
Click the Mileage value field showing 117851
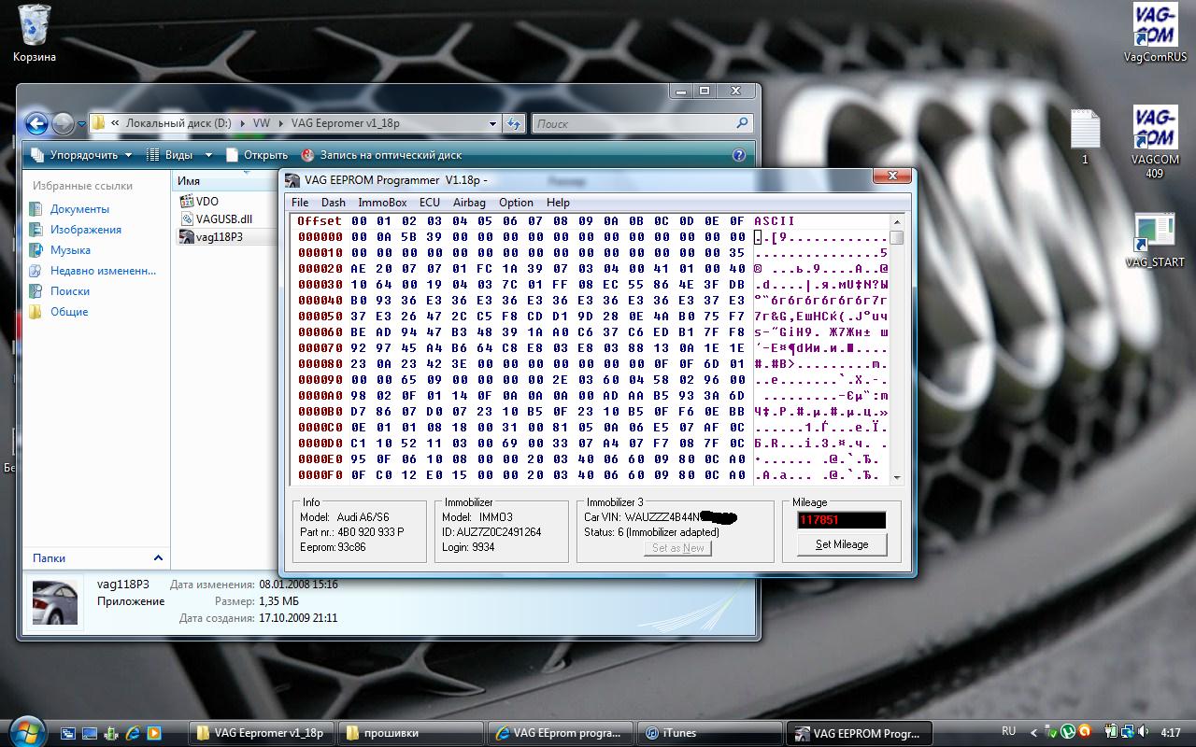click(841, 520)
